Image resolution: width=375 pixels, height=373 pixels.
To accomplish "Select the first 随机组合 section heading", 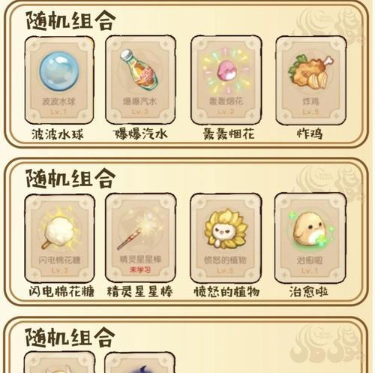I will click(70, 21).
